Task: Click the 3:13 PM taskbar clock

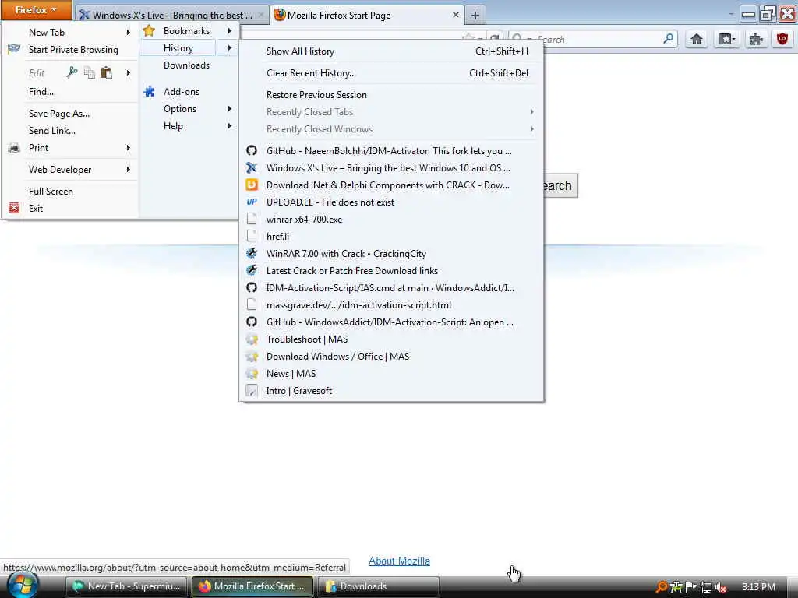Action: pyautogui.click(x=758, y=587)
